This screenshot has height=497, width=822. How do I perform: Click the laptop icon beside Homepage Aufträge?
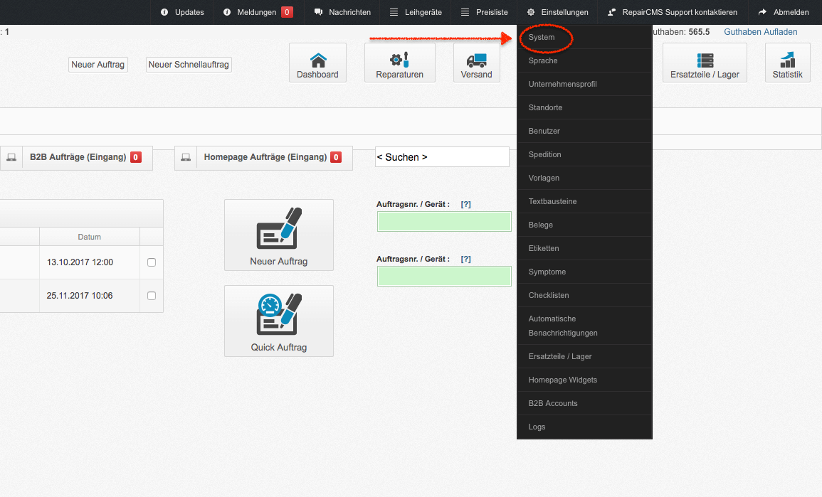click(x=186, y=157)
